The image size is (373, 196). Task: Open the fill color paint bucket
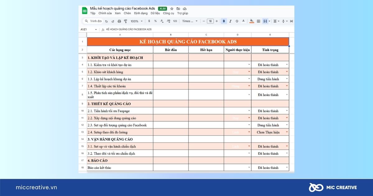pos(252,21)
